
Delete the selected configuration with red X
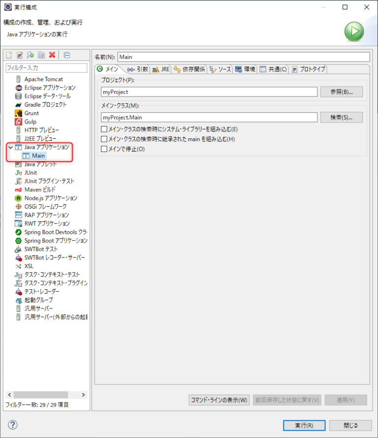click(x=52, y=55)
